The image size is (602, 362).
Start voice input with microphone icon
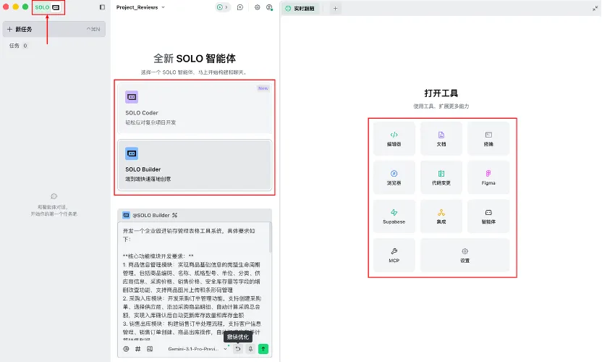pyautogui.click(x=250, y=349)
